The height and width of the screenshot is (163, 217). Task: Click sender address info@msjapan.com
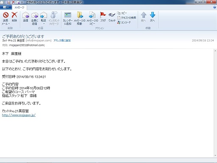(x=39, y=40)
